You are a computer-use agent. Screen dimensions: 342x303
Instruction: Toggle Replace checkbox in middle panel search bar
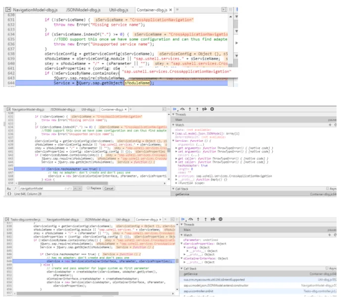click(x=88, y=188)
